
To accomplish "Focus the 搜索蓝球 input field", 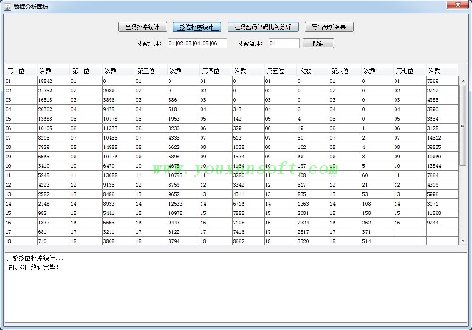I will [284, 43].
